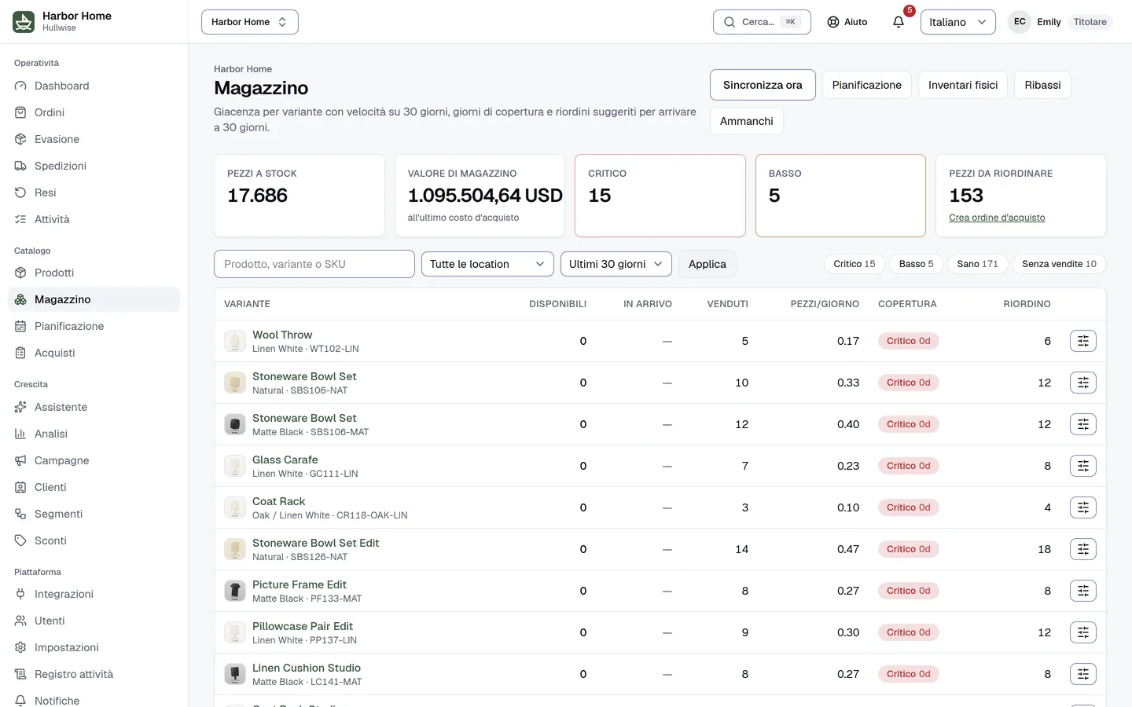This screenshot has height=707, width=1132.
Task: Open adjust settings for Wool Throw row
Action: pos(1082,341)
